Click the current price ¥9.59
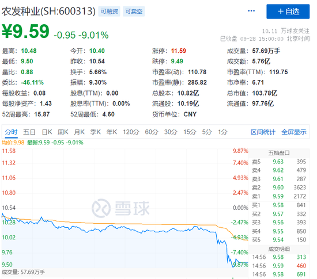 coord(25,32)
